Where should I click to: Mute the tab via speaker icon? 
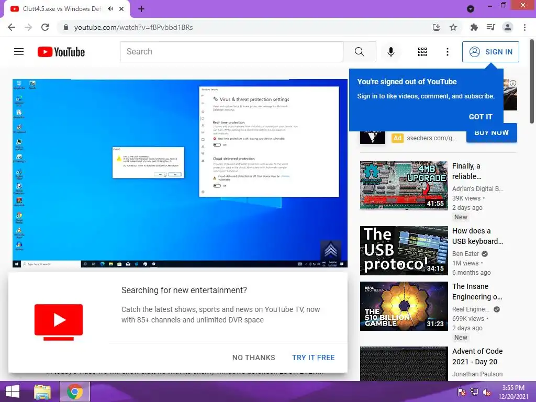click(110, 9)
